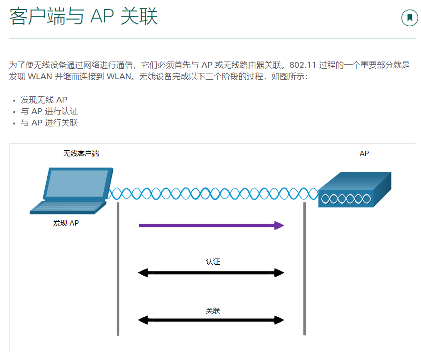Select the black 认证 double-headed arrow

point(210,272)
